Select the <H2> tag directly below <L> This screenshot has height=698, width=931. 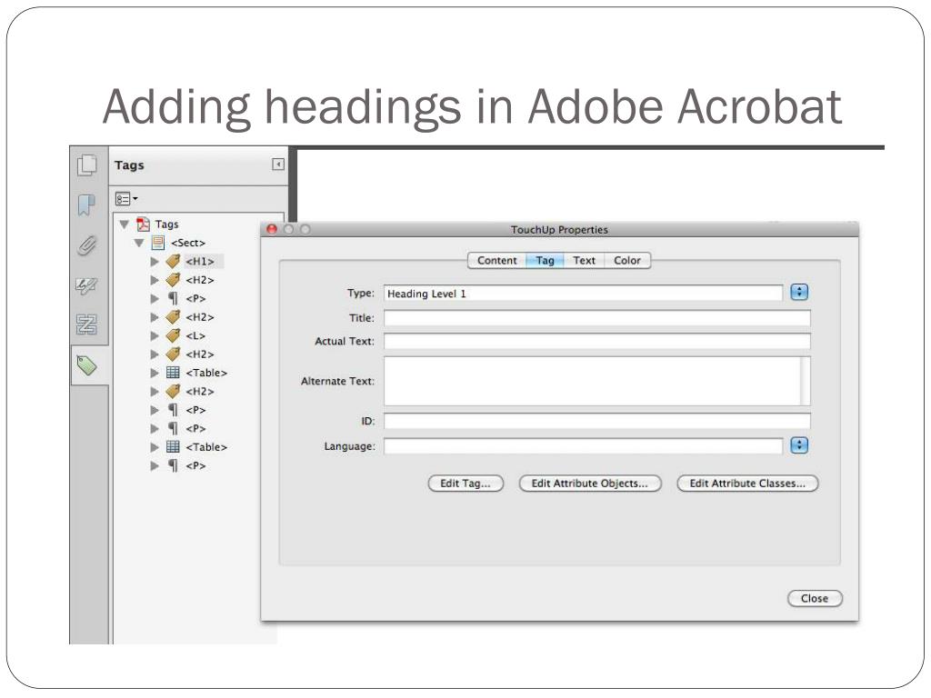coord(200,354)
